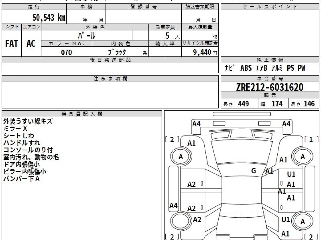Select the ミラーX inspector note line

pyautogui.click(x=16, y=128)
